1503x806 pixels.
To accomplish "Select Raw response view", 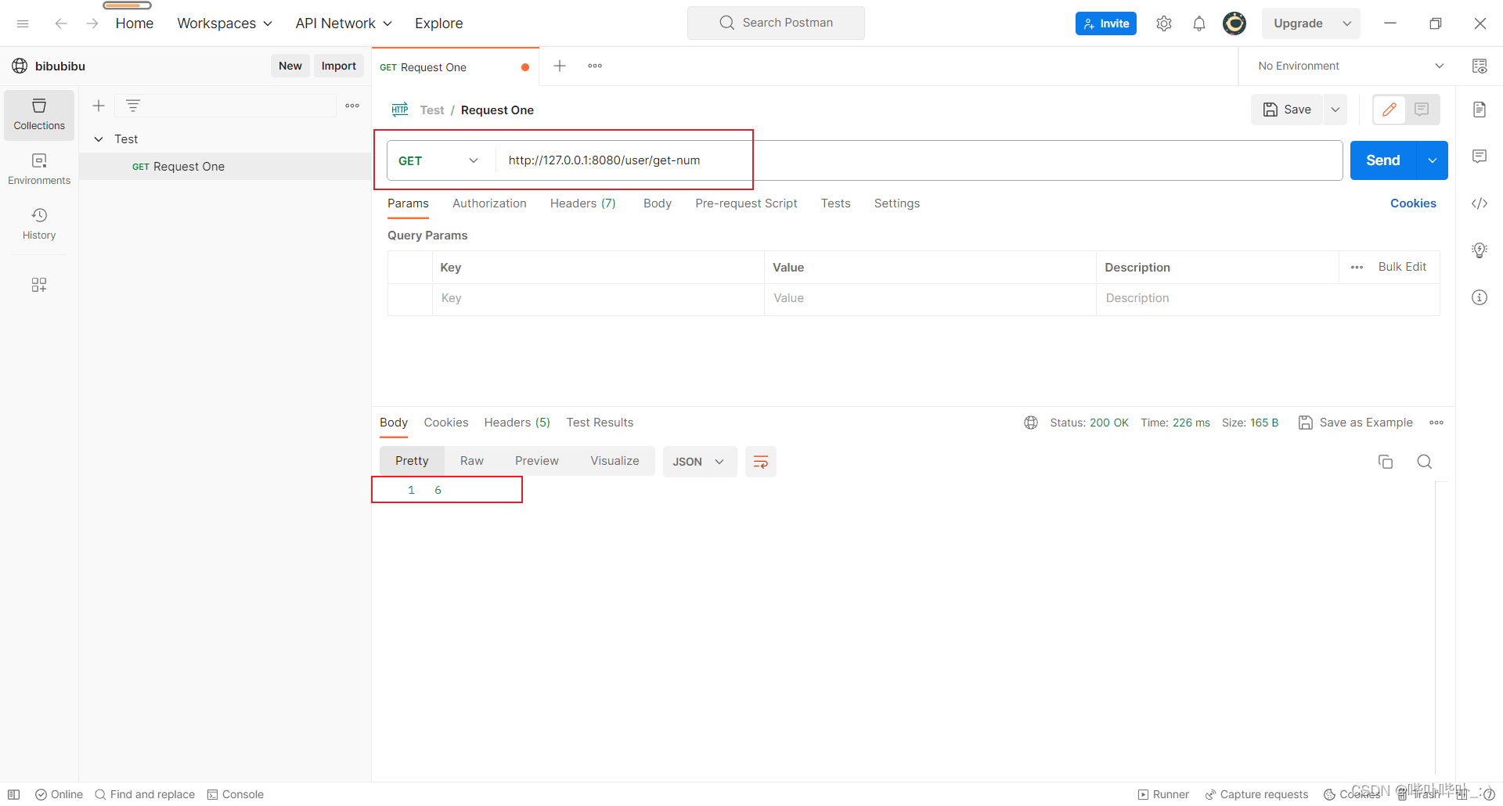I will [x=471, y=461].
